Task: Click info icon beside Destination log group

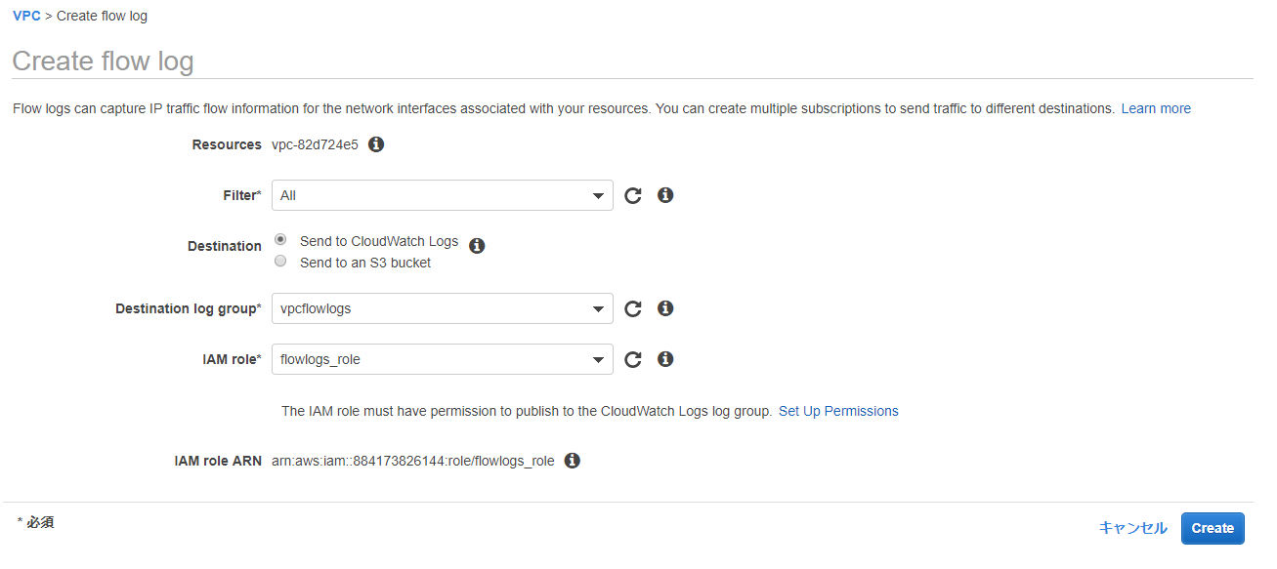Action: click(665, 308)
